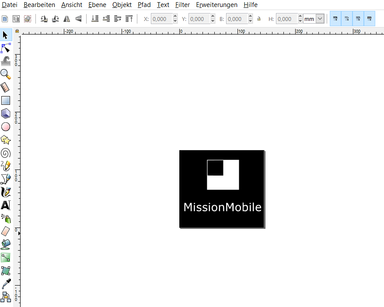Toggle move gradients with object
The image size is (384, 307).
click(x=358, y=19)
